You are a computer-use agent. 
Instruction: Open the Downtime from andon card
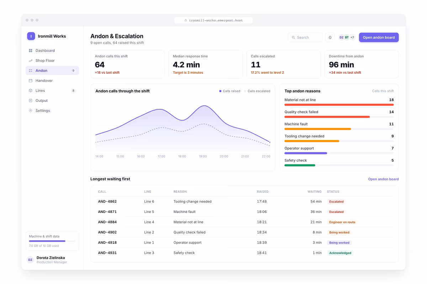point(362,64)
